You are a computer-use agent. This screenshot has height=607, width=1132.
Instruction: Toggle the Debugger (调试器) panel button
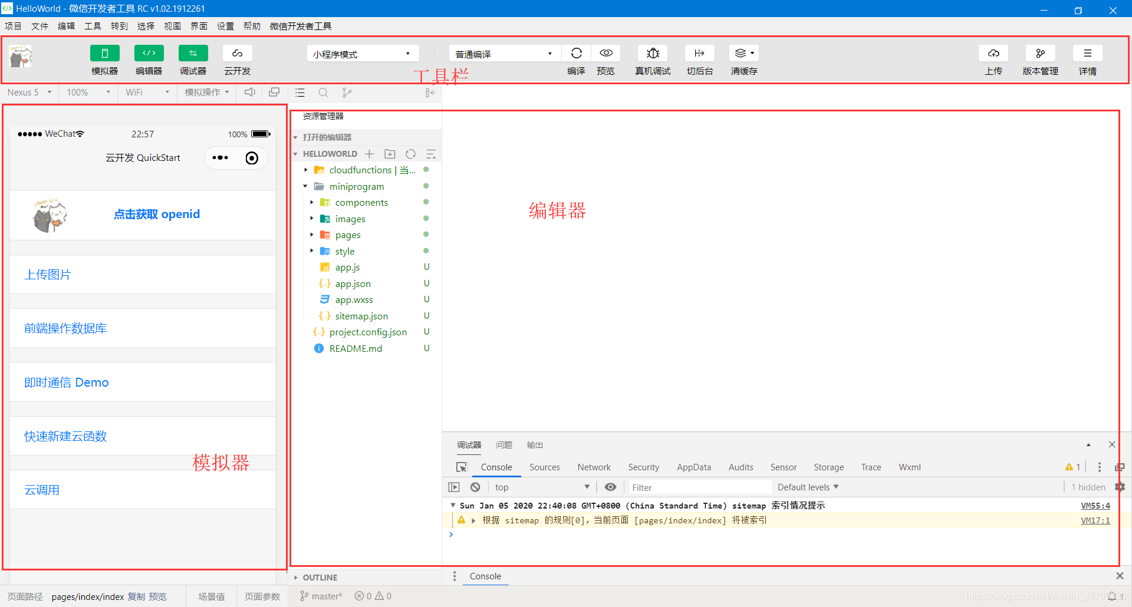(193, 53)
